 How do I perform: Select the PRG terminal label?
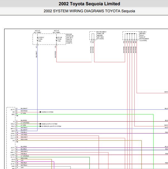(x=13, y=161)
